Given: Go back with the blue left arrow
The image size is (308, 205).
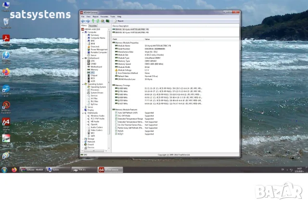Looking at the screenshot, I should click(x=83, y=21).
